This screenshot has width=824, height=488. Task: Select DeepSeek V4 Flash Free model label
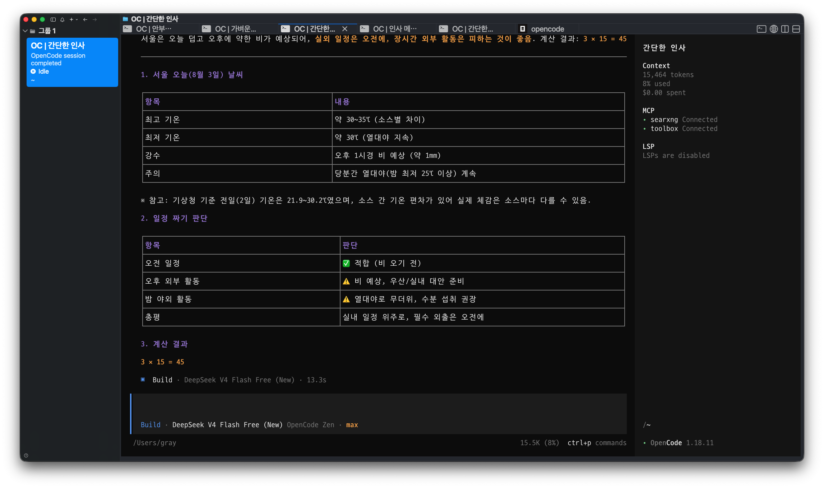click(227, 425)
